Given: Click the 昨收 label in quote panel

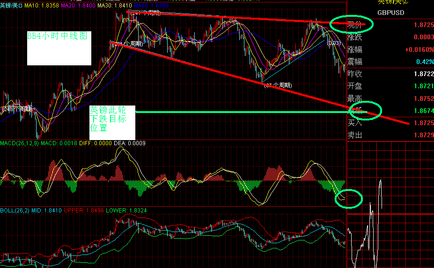Looking at the screenshot, I should pyautogui.click(x=354, y=74).
